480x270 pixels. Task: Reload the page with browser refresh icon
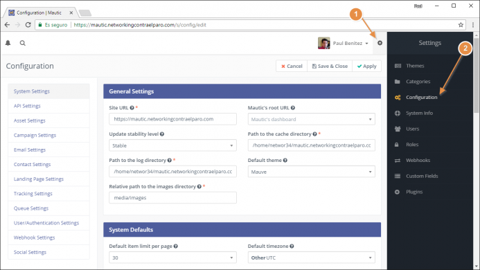coord(28,25)
